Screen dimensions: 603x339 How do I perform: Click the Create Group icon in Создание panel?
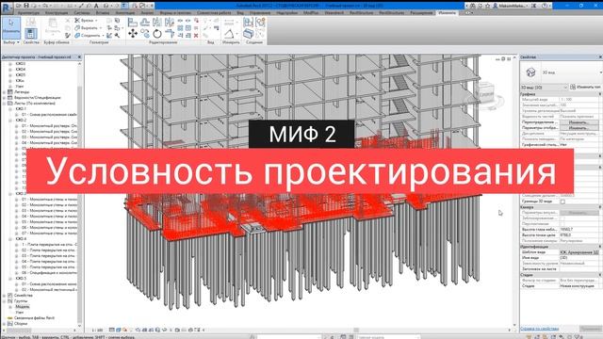point(260,22)
